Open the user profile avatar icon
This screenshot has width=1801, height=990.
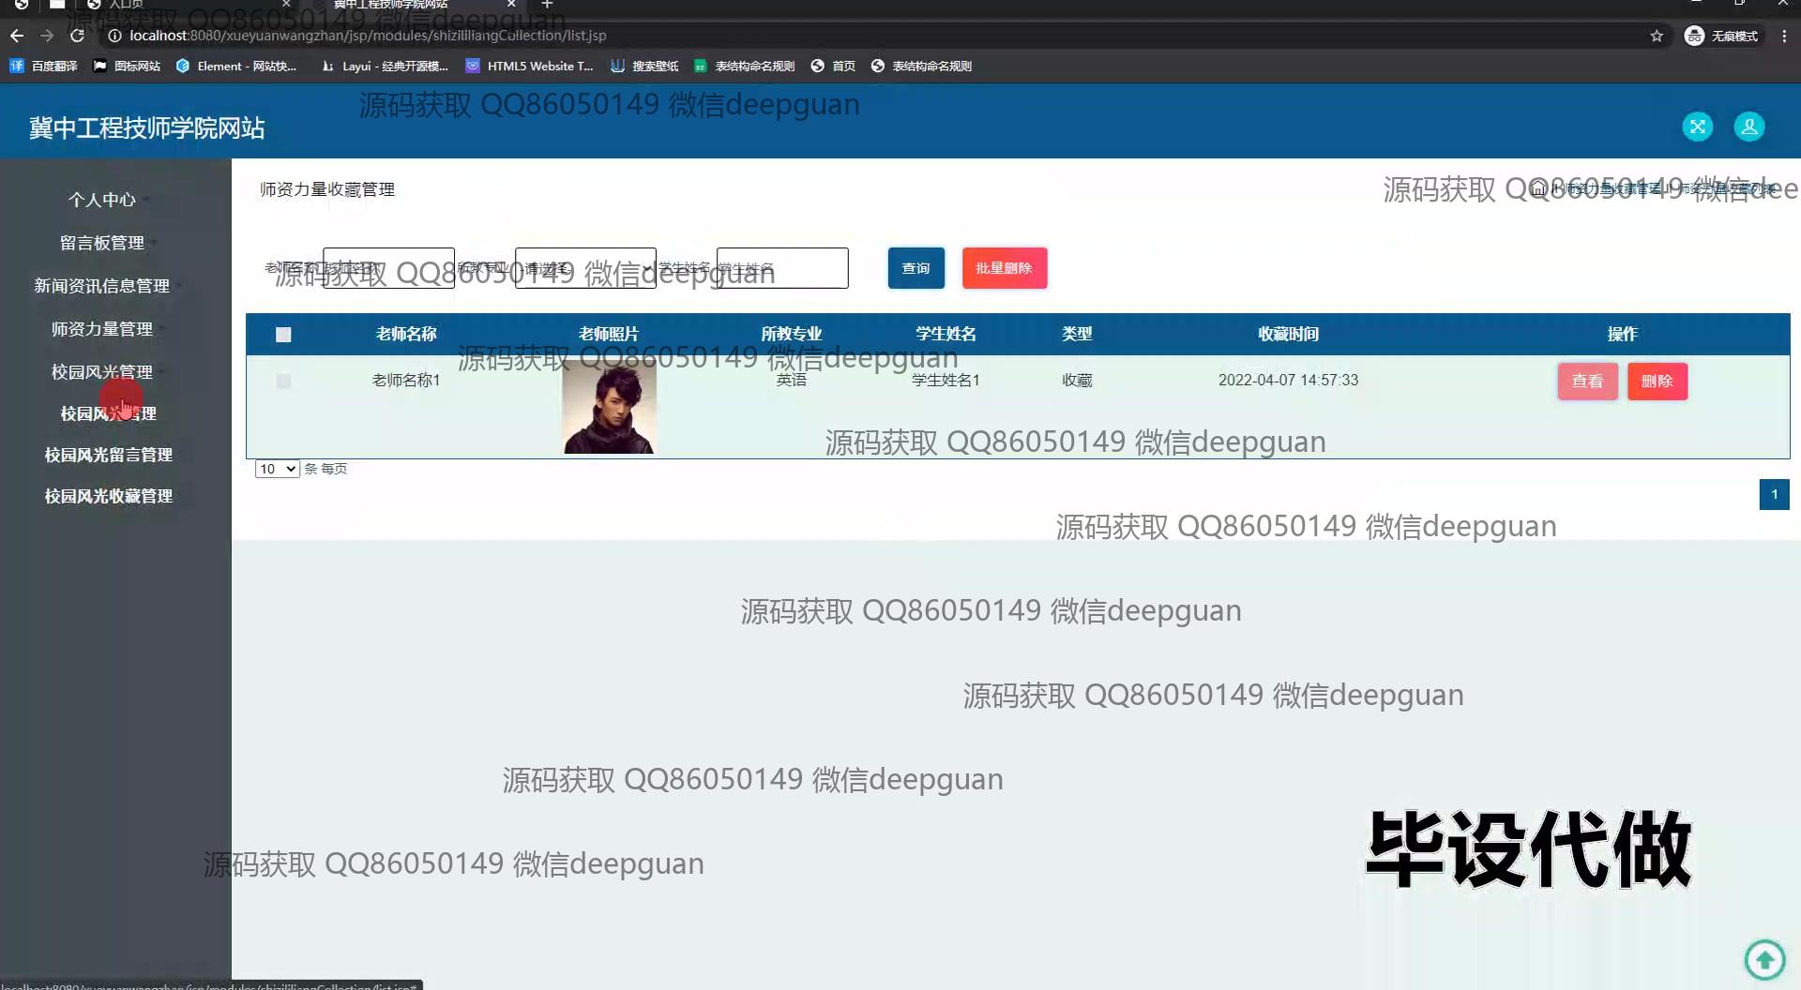click(1748, 127)
